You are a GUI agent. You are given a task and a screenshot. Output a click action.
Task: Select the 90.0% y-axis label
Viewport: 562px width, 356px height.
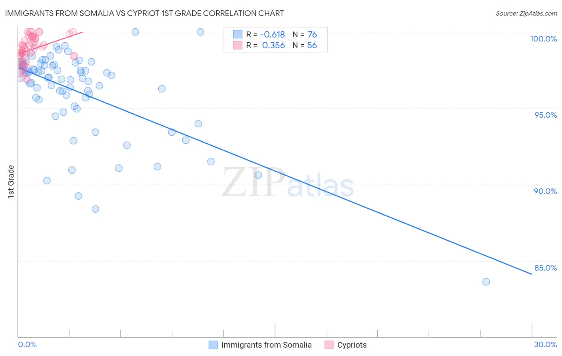(545, 191)
